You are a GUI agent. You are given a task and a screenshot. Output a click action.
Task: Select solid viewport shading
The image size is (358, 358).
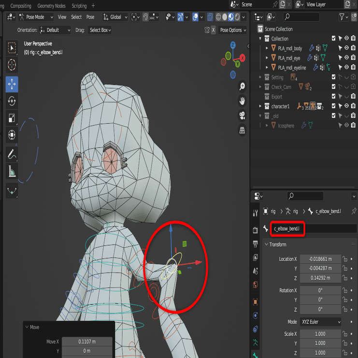pos(225,17)
